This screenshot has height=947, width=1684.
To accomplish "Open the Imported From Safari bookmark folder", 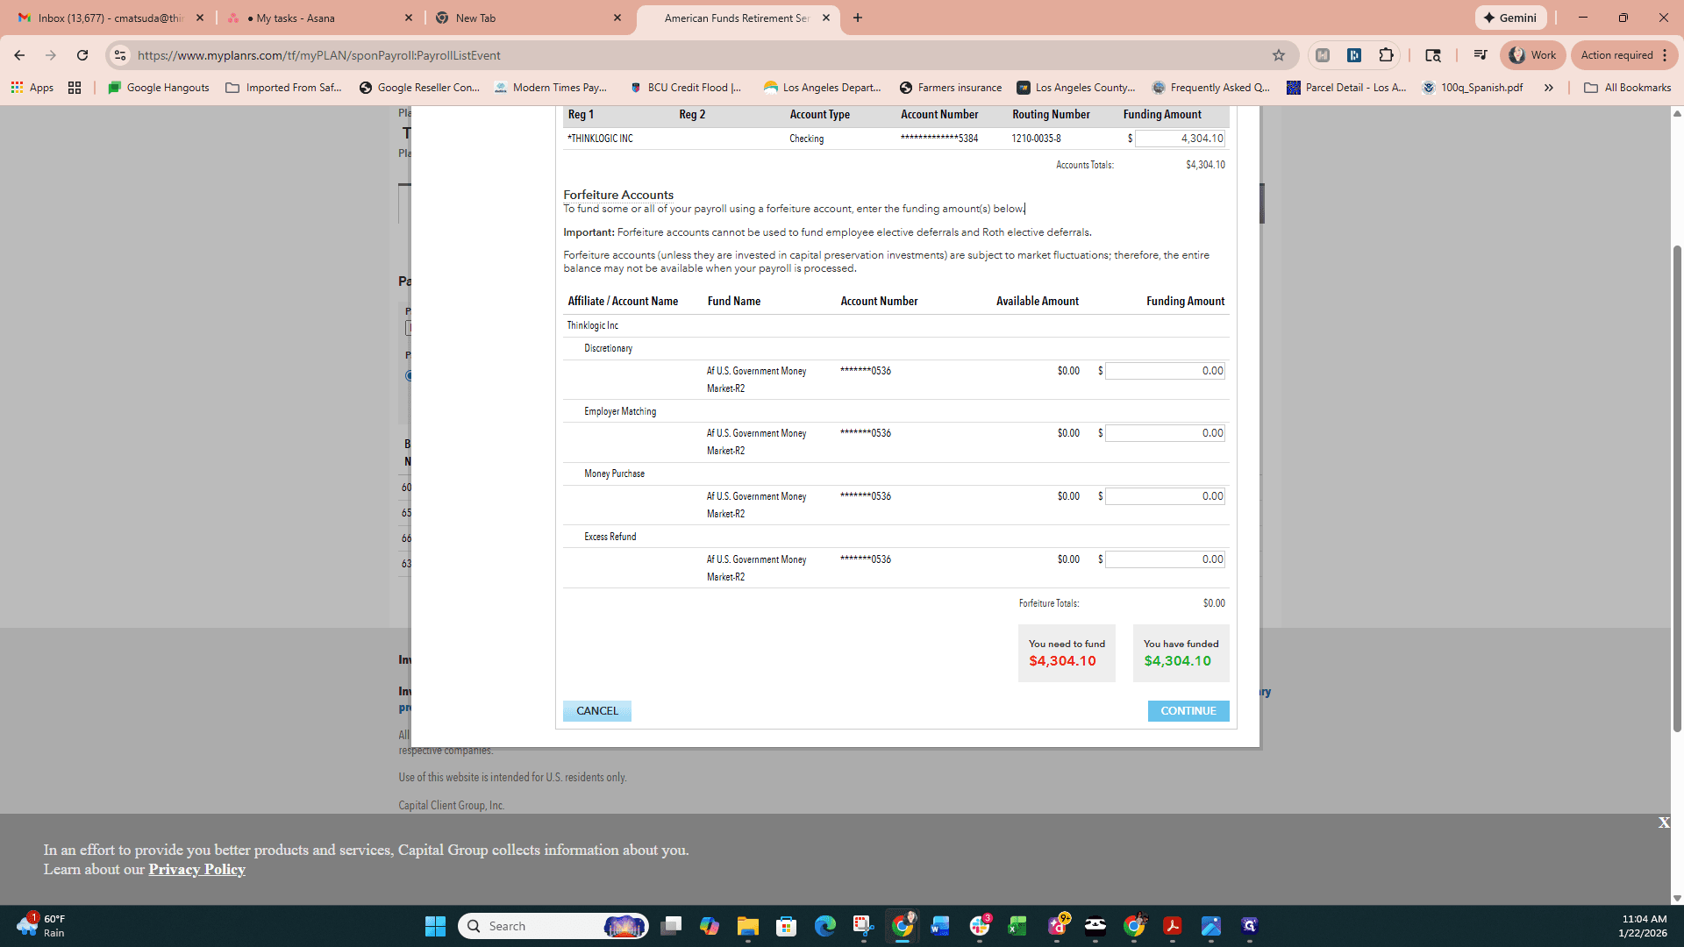I will 284,88.
